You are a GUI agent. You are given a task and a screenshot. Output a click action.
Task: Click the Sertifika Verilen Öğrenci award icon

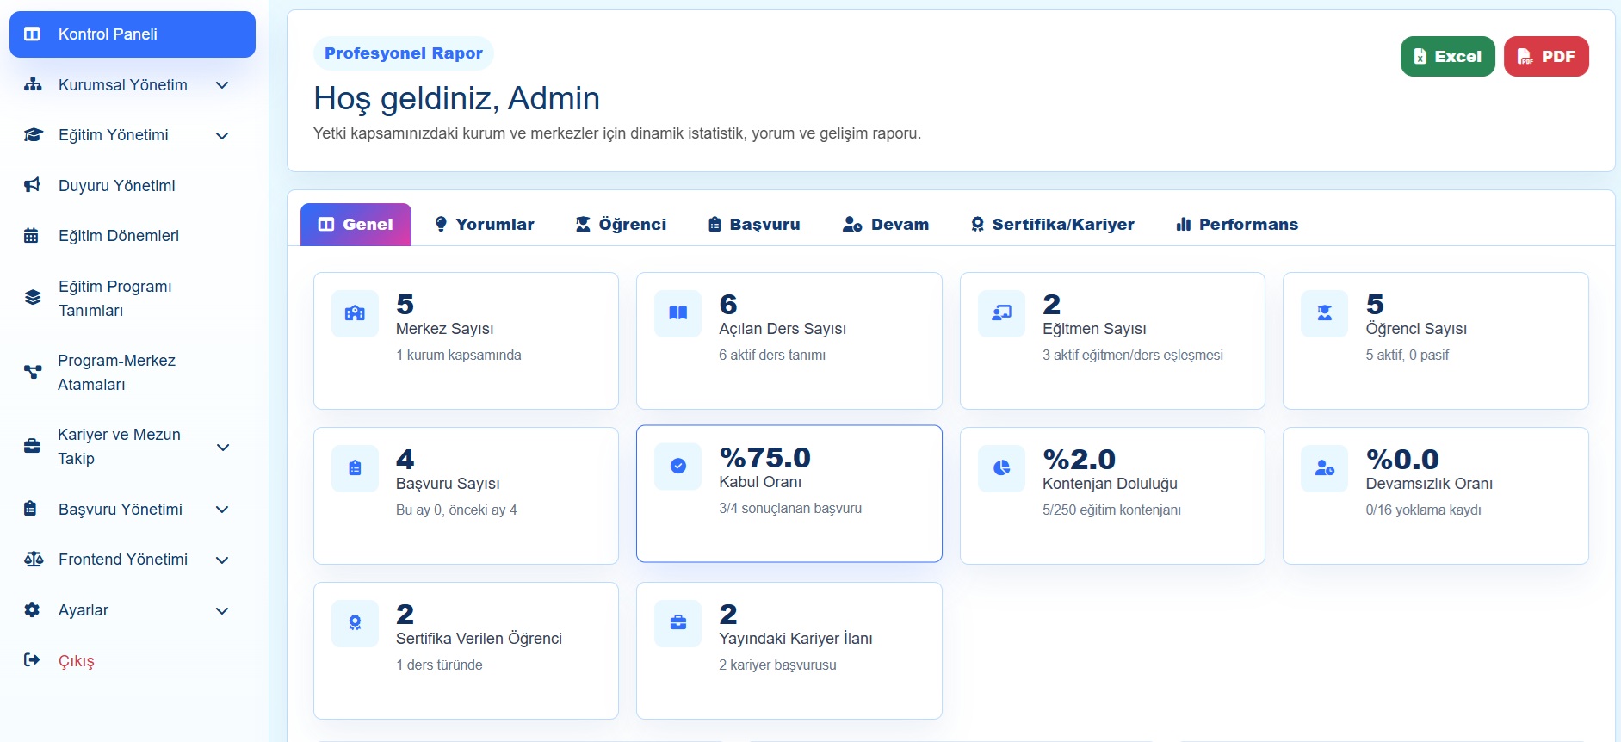pos(355,623)
